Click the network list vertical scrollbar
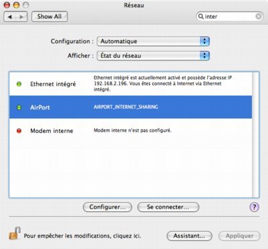Image resolution: width=268 pixels, height=249 pixels. click(x=255, y=135)
